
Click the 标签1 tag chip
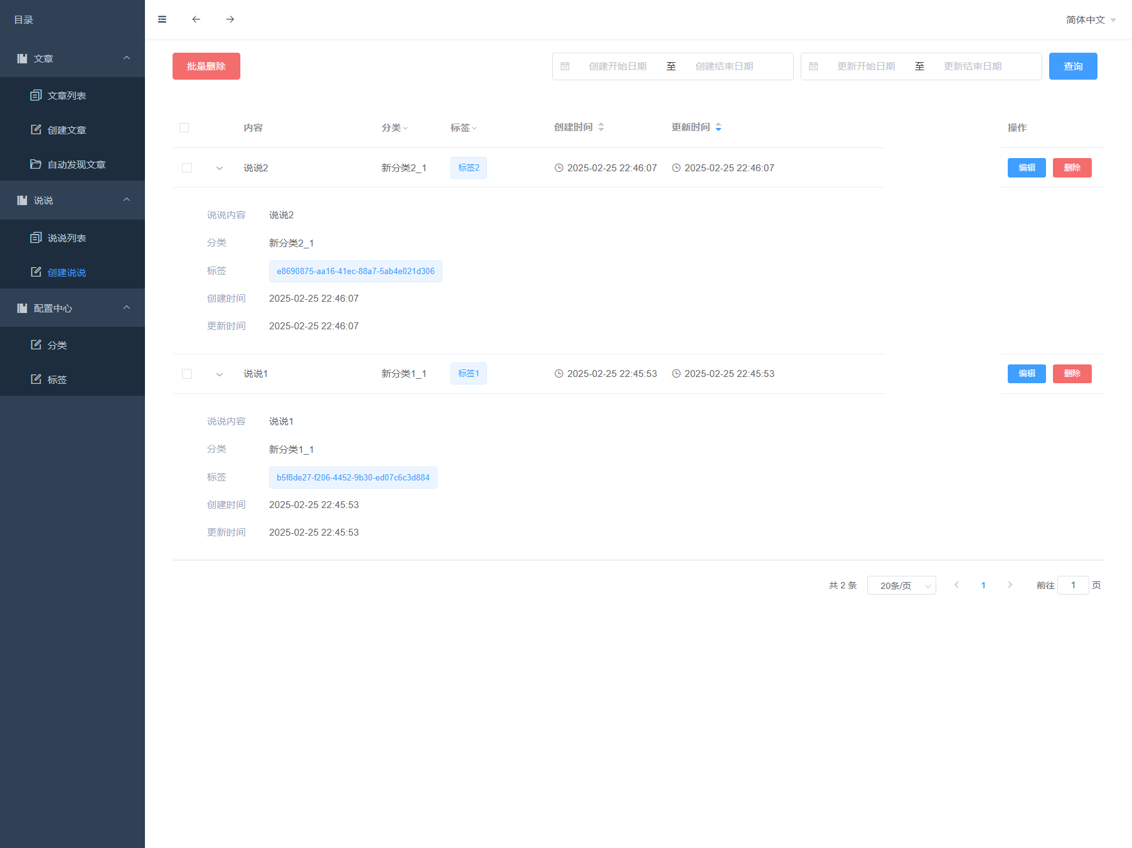pyautogui.click(x=469, y=374)
